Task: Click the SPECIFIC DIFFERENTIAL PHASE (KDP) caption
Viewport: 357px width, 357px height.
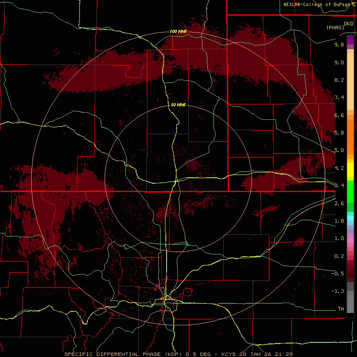Action: (123, 354)
